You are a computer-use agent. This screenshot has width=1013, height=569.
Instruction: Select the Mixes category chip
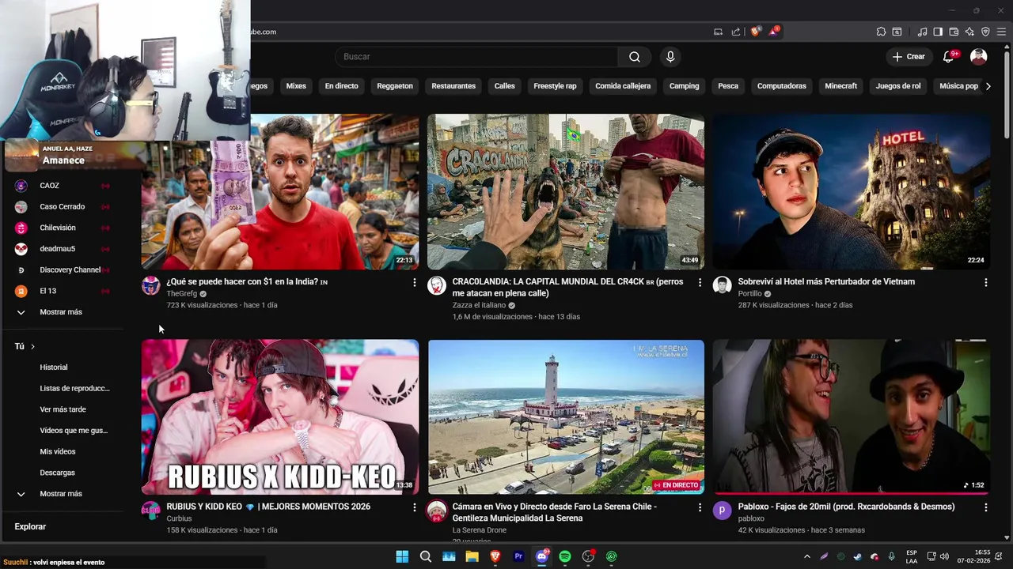(x=296, y=86)
